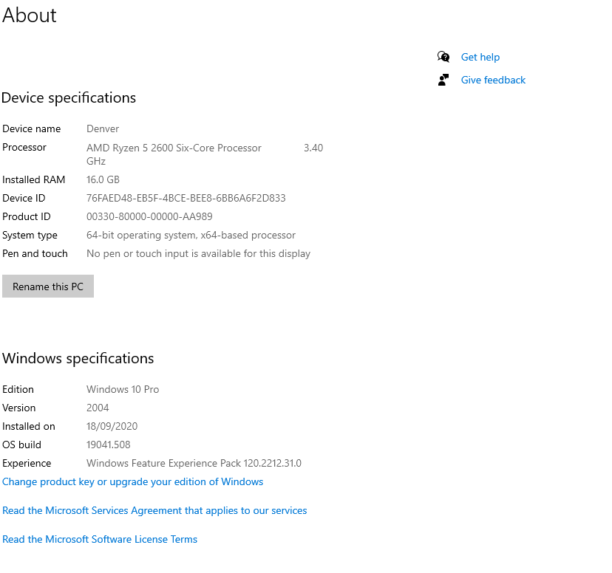
Task: Click the Give feedback person icon
Action: coord(443,80)
